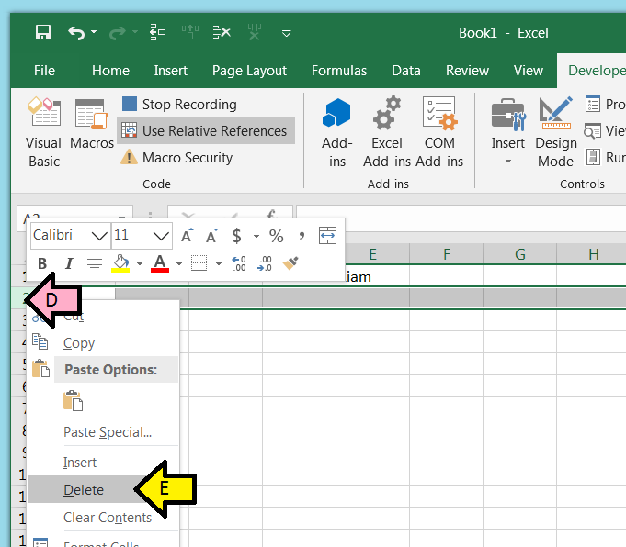Open the Macros dialog

click(x=92, y=125)
